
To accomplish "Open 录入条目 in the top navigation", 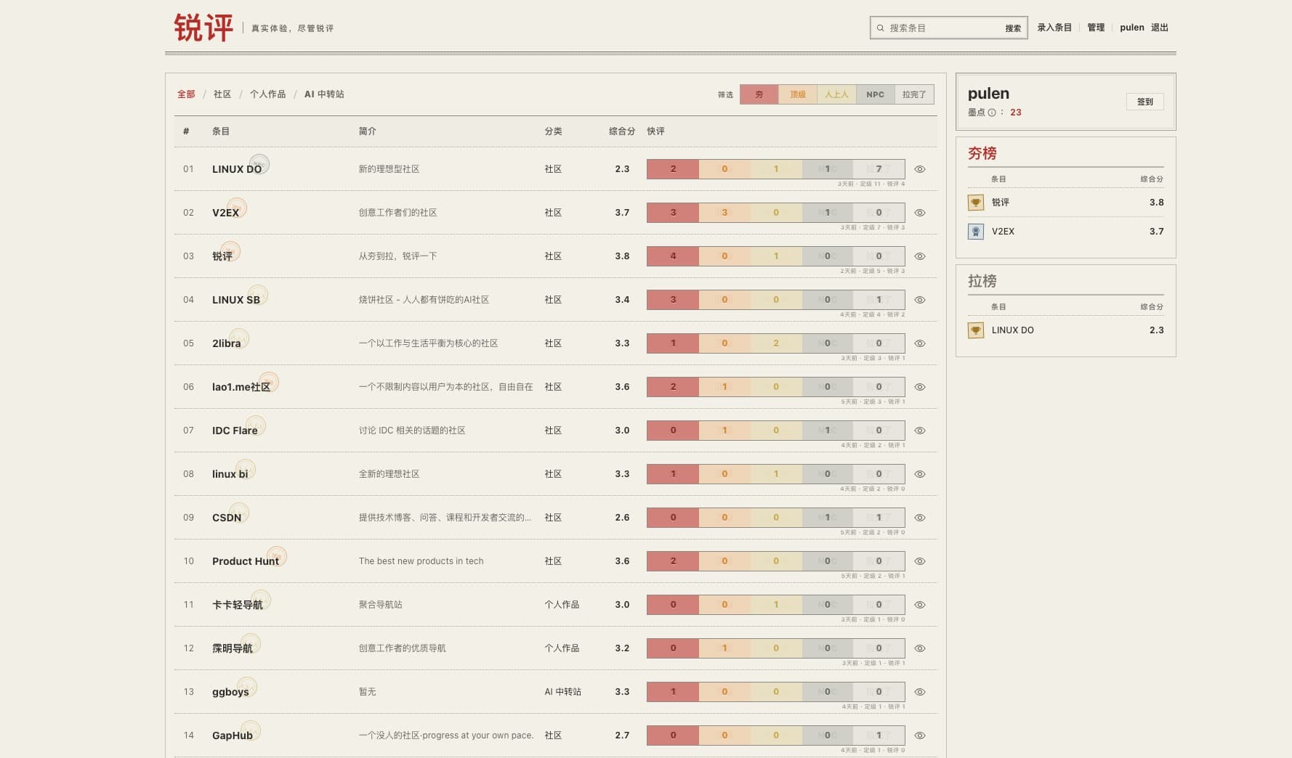I will [x=1054, y=28].
